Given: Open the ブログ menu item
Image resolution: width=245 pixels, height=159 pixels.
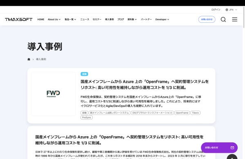Looking at the screenshot, I should click(120, 19).
